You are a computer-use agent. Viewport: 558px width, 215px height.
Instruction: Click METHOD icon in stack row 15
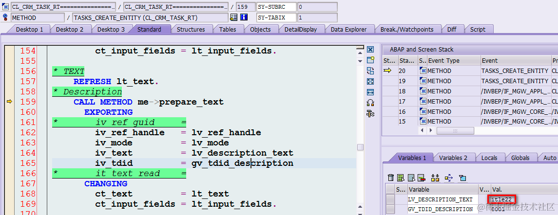click(x=423, y=122)
